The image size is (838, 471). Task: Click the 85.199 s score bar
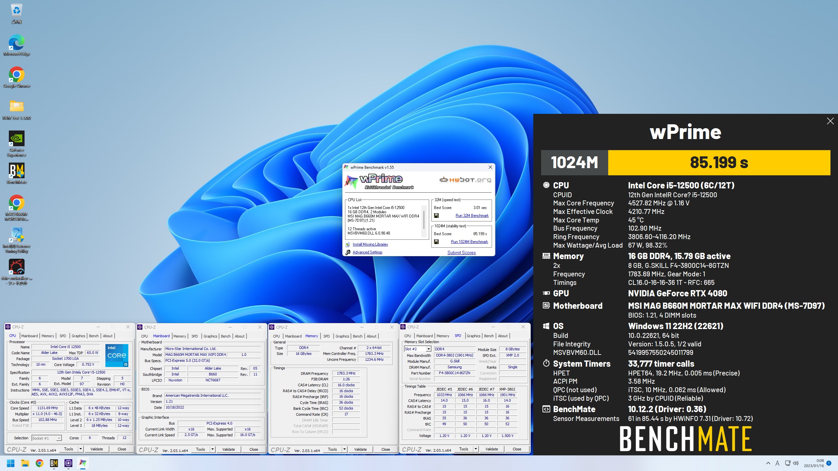coord(719,163)
